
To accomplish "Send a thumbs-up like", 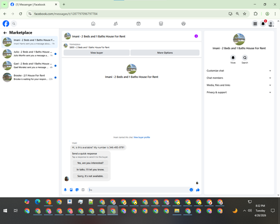I will pos(198,190).
